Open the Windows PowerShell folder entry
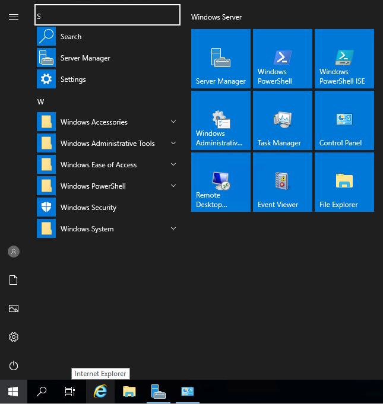This screenshot has height=404, width=383. tap(107, 186)
